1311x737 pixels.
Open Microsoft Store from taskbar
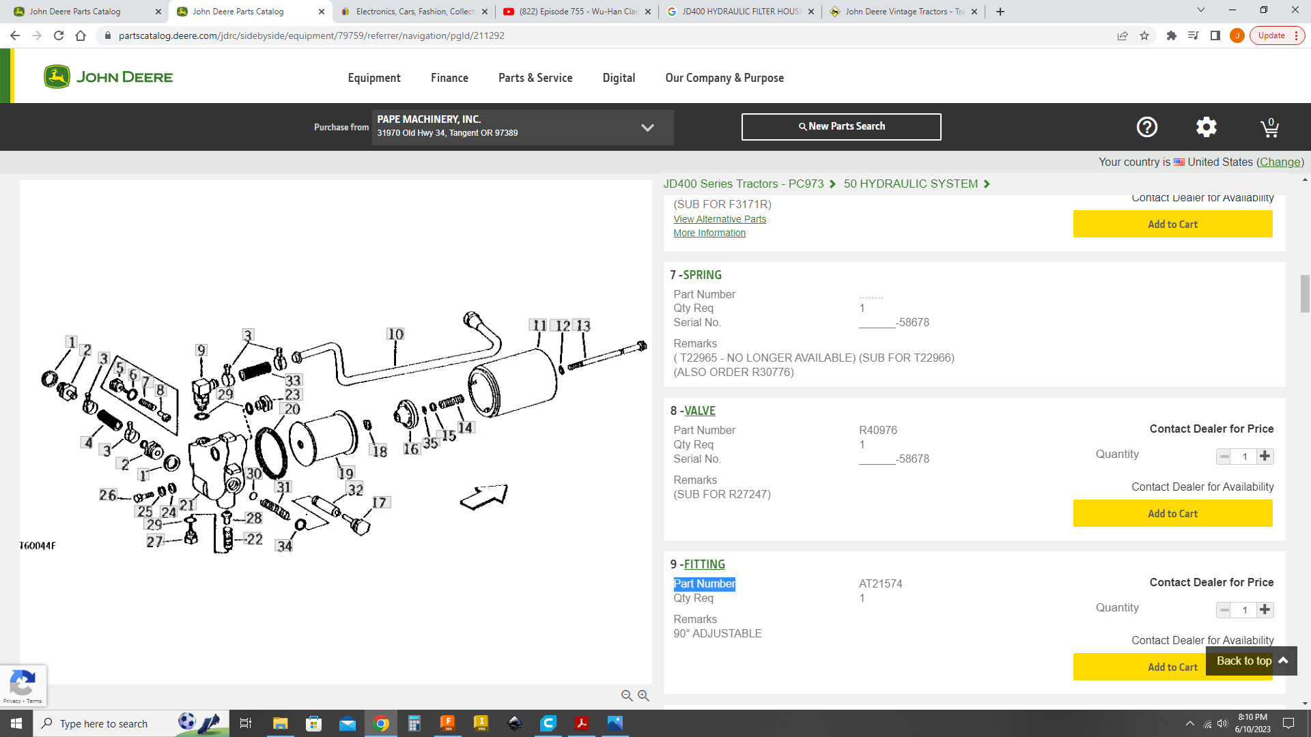click(x=313, y=723)
